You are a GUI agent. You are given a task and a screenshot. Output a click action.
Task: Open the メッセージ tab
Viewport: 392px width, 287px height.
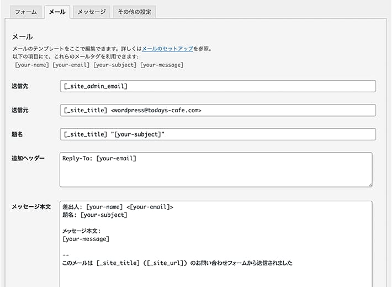coord(92,12)
